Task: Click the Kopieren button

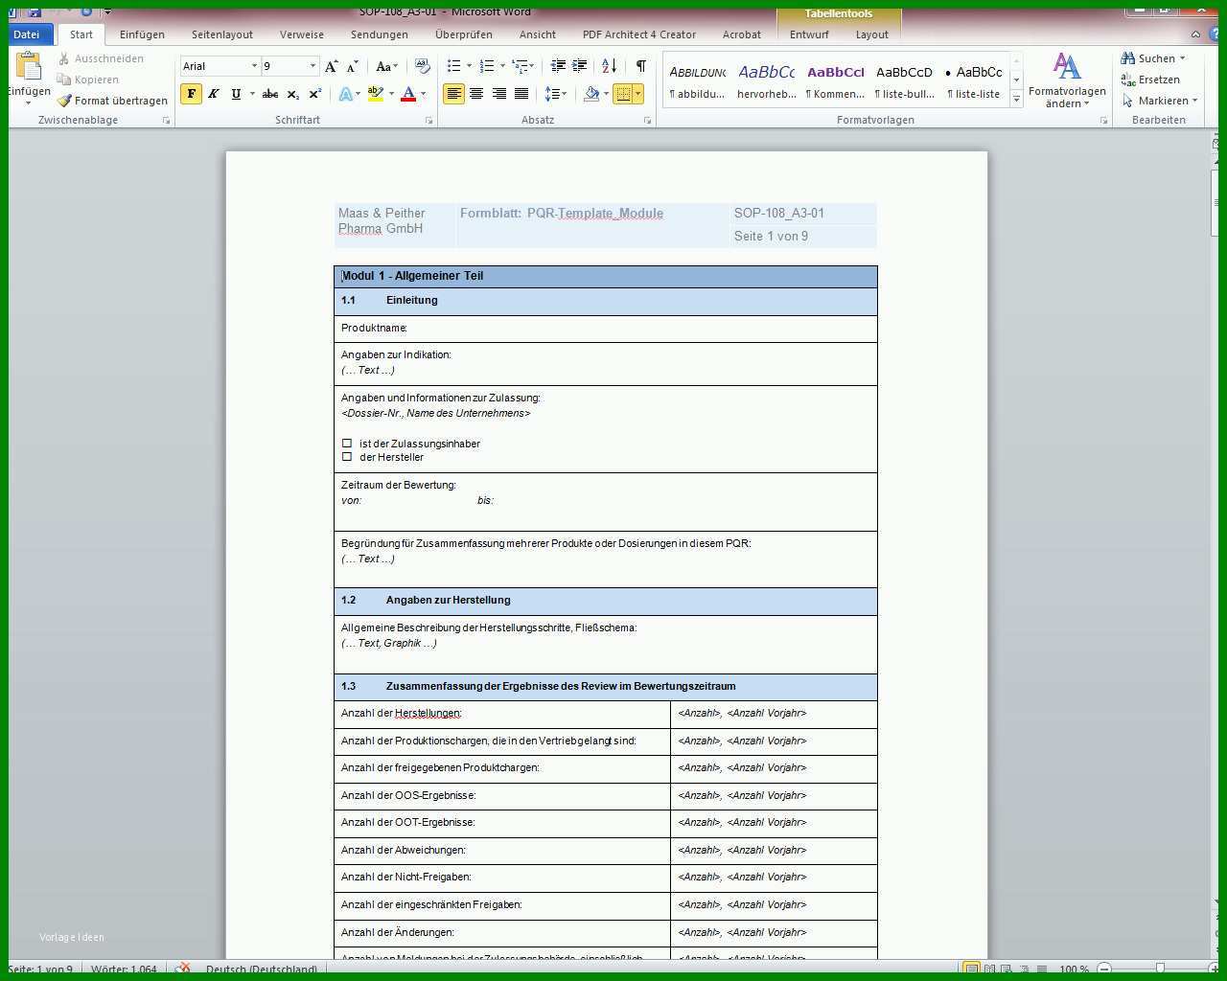Action: [88, 80]
